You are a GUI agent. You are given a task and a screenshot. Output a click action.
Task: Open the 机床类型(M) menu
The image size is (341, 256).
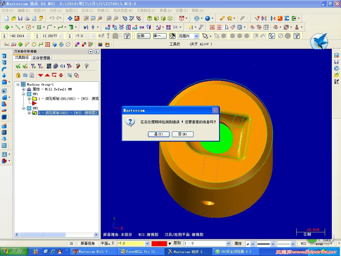coord(123,10)
